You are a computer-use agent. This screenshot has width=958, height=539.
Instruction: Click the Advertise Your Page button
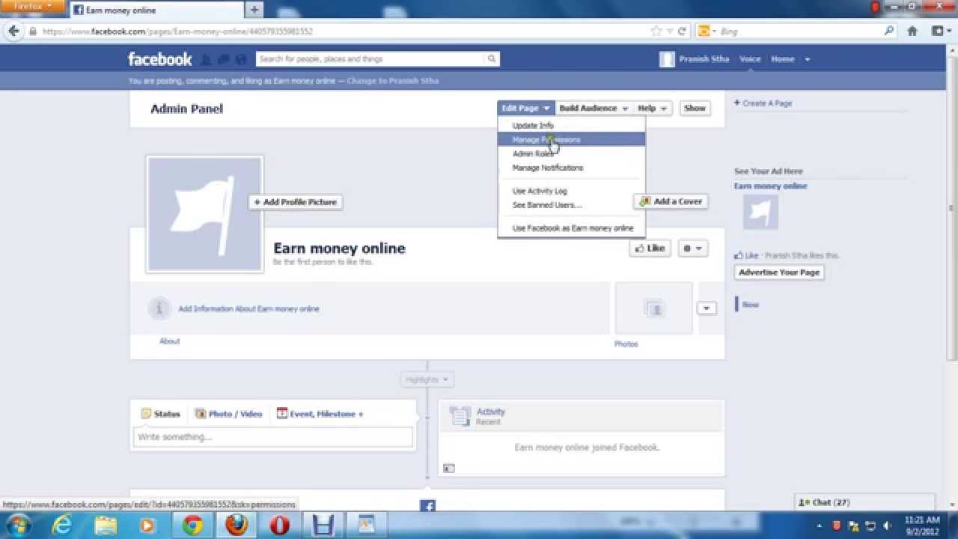(779, 272)
